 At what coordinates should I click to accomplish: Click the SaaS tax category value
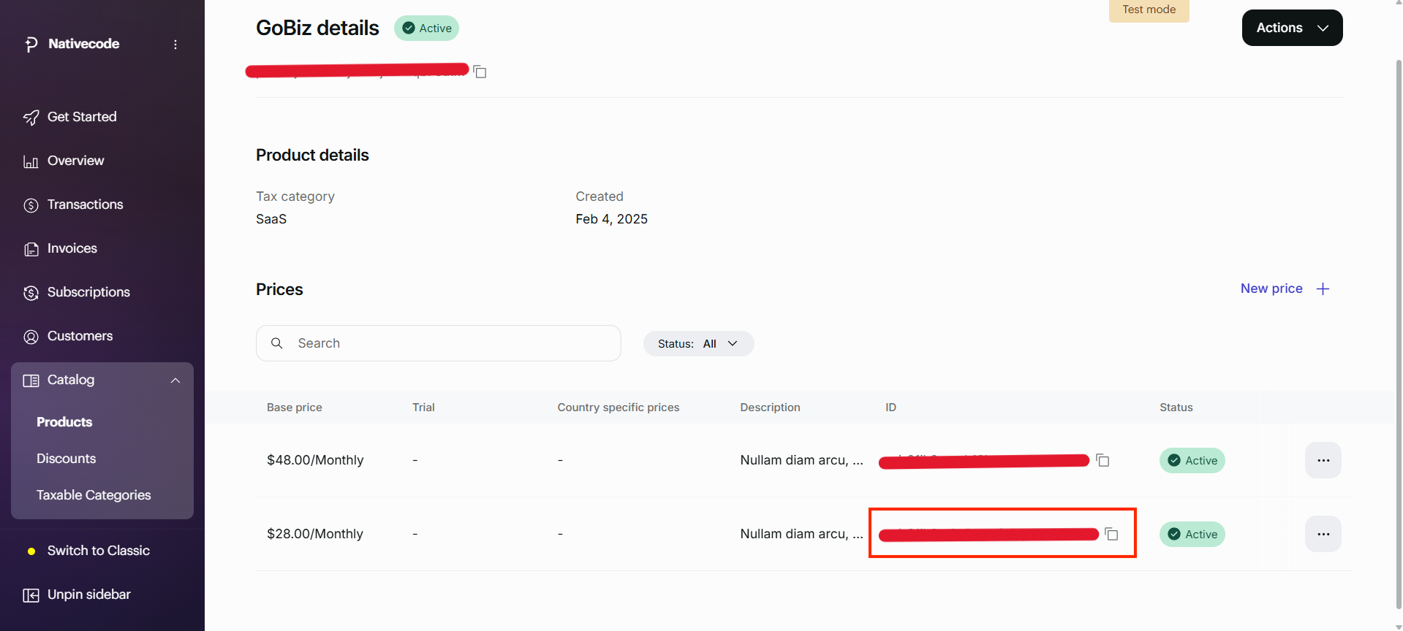coord(271,219)
